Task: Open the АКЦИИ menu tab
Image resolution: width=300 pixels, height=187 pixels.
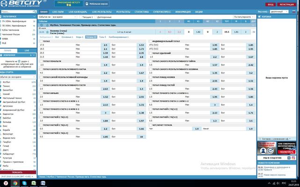Action: pyautogui.click(x=199, y=12)
